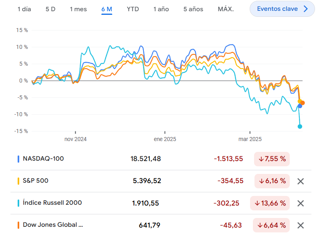
Task: Click the -15 % y-axis label
Action: click(x=21, y=131)
